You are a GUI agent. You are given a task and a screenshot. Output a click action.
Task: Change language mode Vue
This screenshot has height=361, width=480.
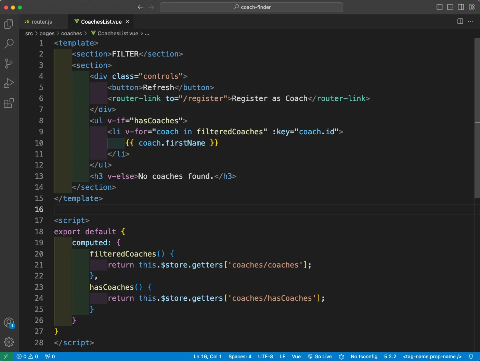point(296,357)
